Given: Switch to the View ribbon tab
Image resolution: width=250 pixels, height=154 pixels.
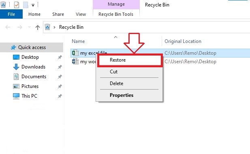Looking at the screenshot, I should pos(81,14).
